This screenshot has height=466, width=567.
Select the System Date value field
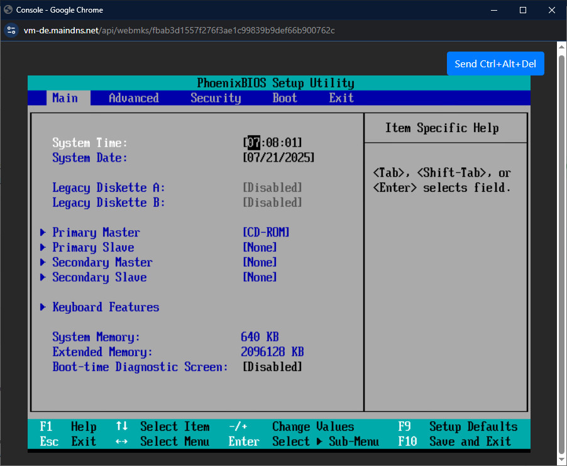278,158
